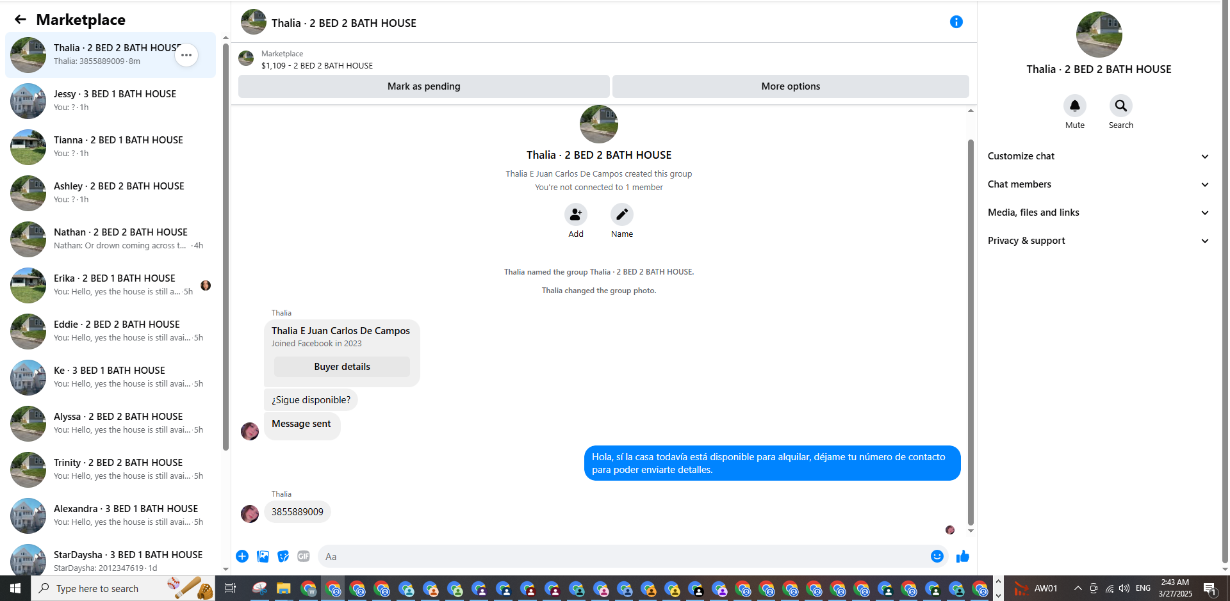Click Mark as pending button

(x=423, y=86)
